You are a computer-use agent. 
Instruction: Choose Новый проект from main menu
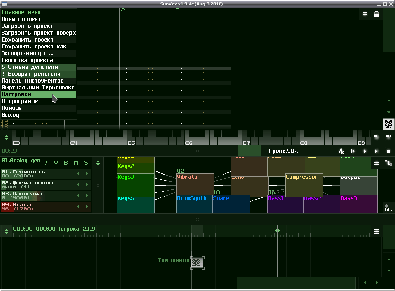point(38,19)
